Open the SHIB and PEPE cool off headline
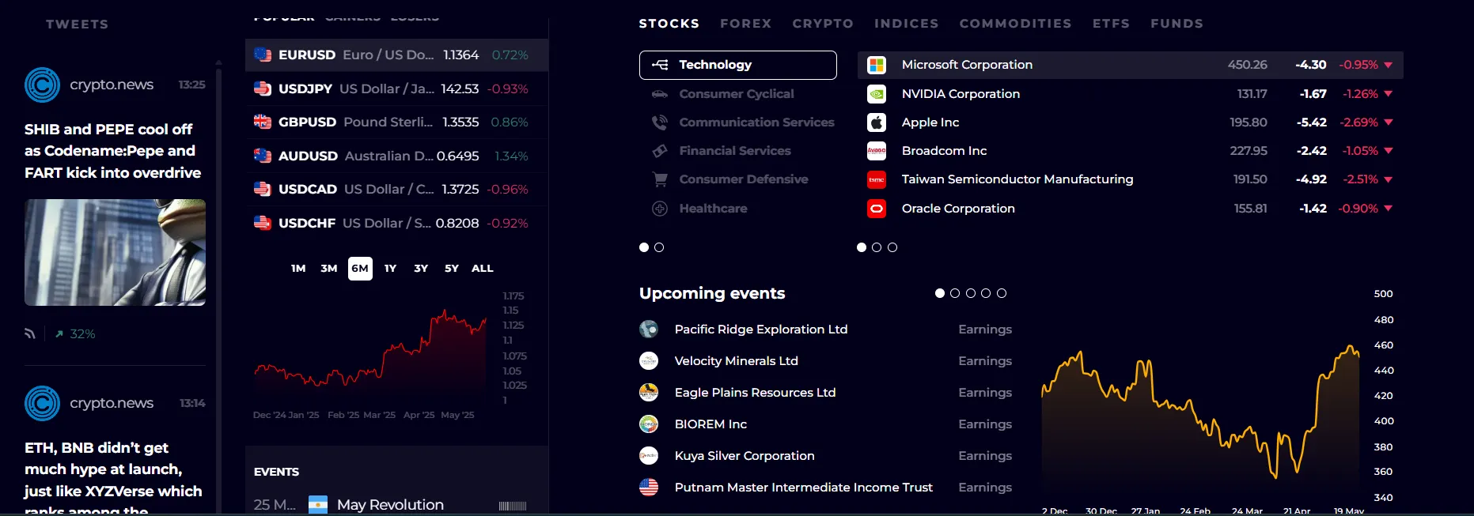 pyautogui.click(x=113, y=151)
